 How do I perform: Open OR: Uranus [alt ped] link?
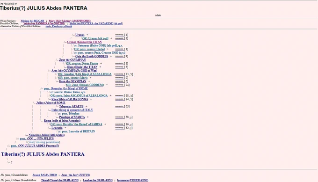pos(95,38)
